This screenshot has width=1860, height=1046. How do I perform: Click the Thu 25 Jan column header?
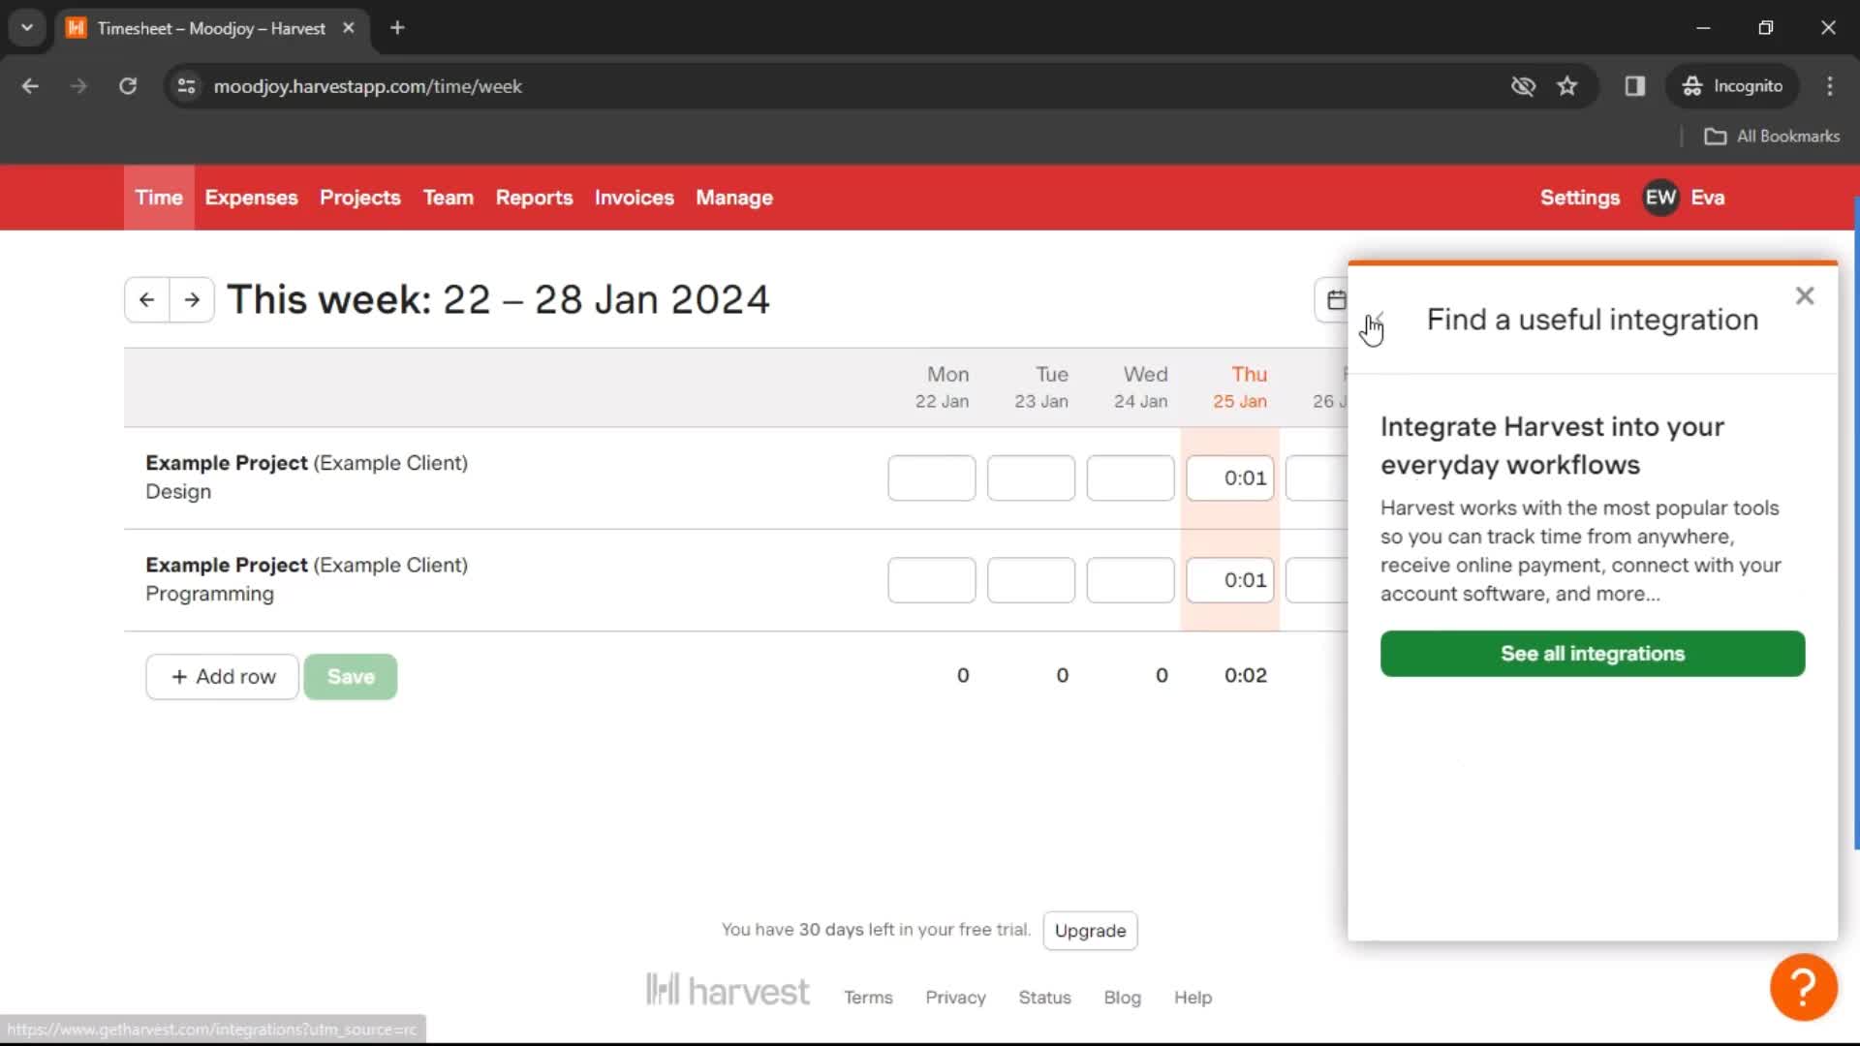coord(1240,387)
